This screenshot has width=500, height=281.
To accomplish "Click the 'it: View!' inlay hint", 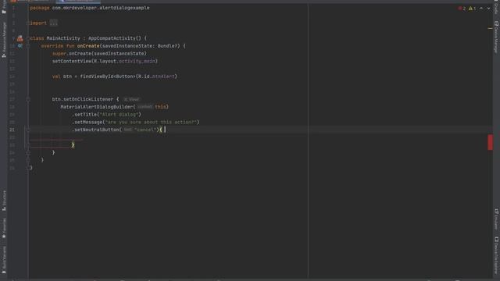I will pos(131,99).
